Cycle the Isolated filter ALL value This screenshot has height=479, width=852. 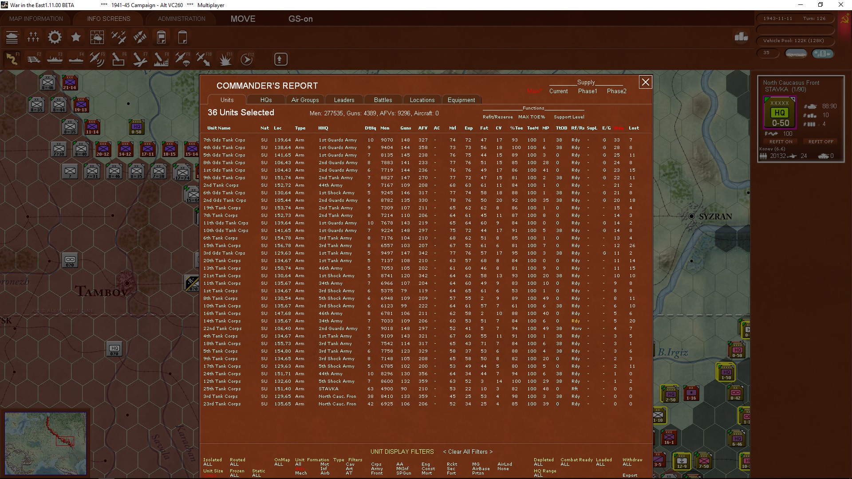tap(208, 464)
